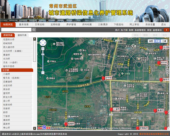Click the 删除 button
Image resolution: width=170 pixels, height=136 pixels.
click(x=146, y=35)
